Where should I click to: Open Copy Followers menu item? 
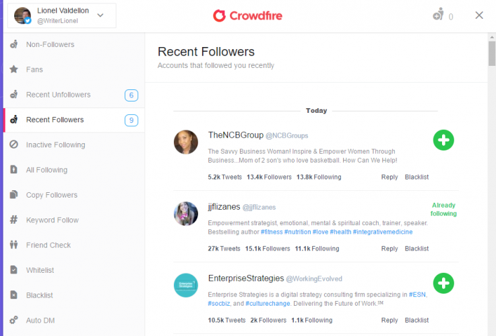coord(74,195)
